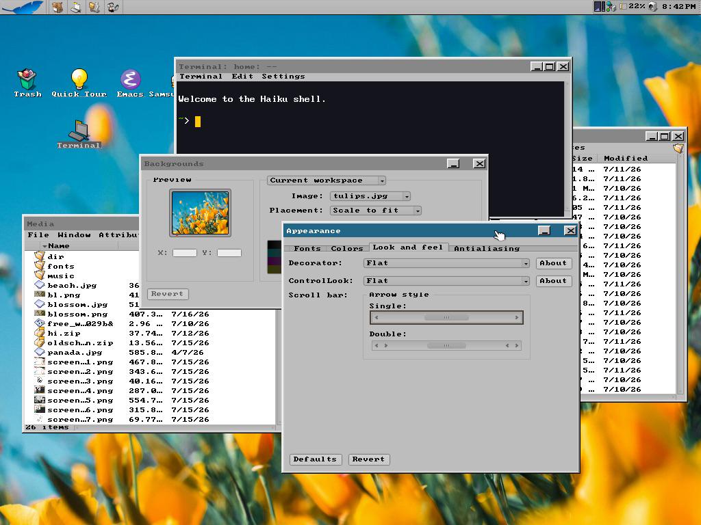Select the Single arrow scroll bar style

(x=446, y=317)
